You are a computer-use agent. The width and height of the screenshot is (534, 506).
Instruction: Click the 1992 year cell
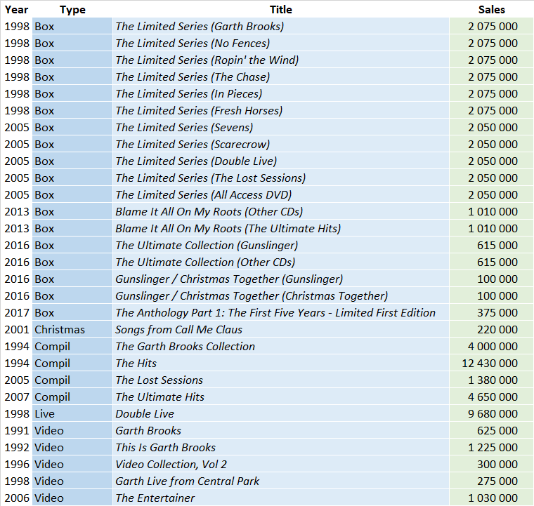[17, 448]
